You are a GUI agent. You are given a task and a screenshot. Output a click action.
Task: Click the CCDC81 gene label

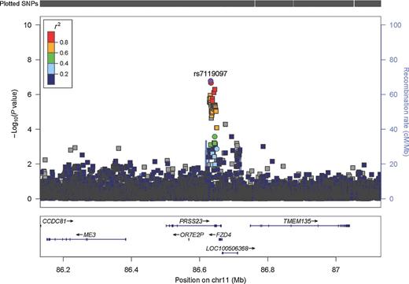(54, 221)
